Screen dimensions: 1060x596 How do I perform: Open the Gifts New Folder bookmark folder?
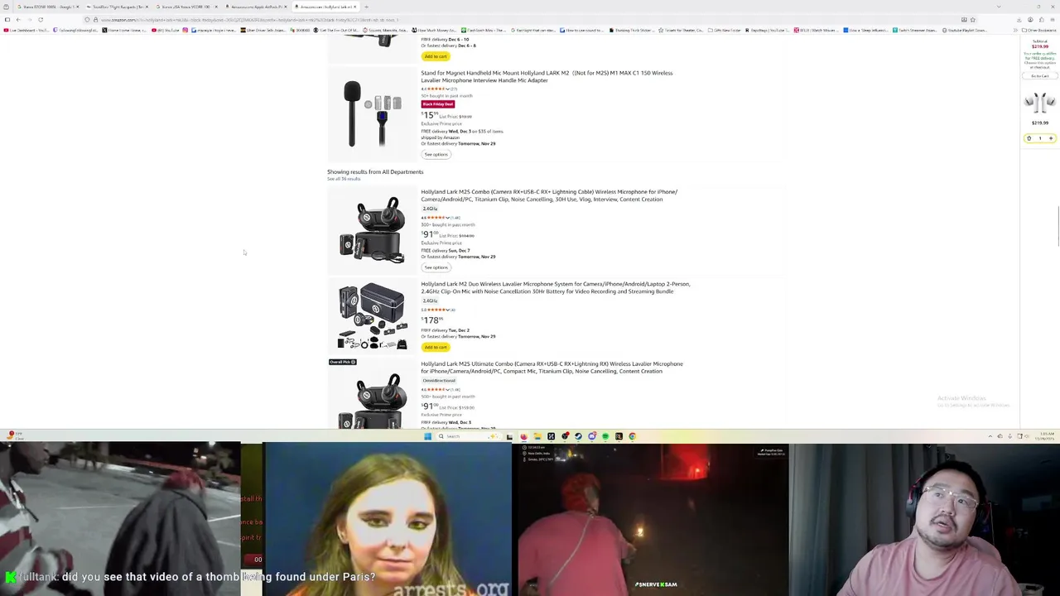(725, 31)
